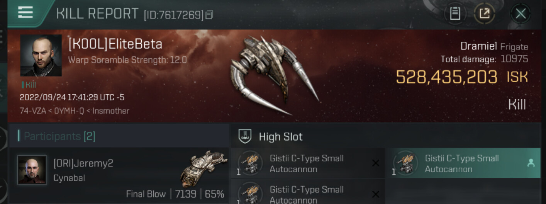
Task: Select first Gistii C-Type Small Autocannon
Action: tap(308, 163)
